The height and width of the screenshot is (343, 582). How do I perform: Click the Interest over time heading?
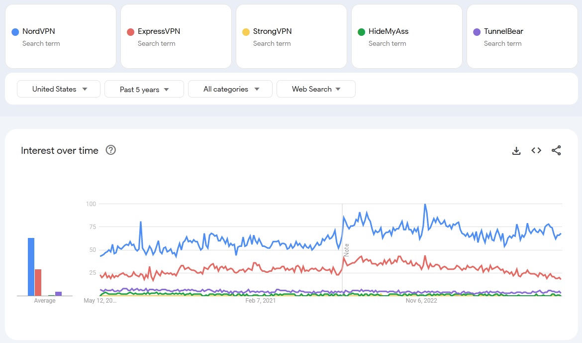coord(59,150)
